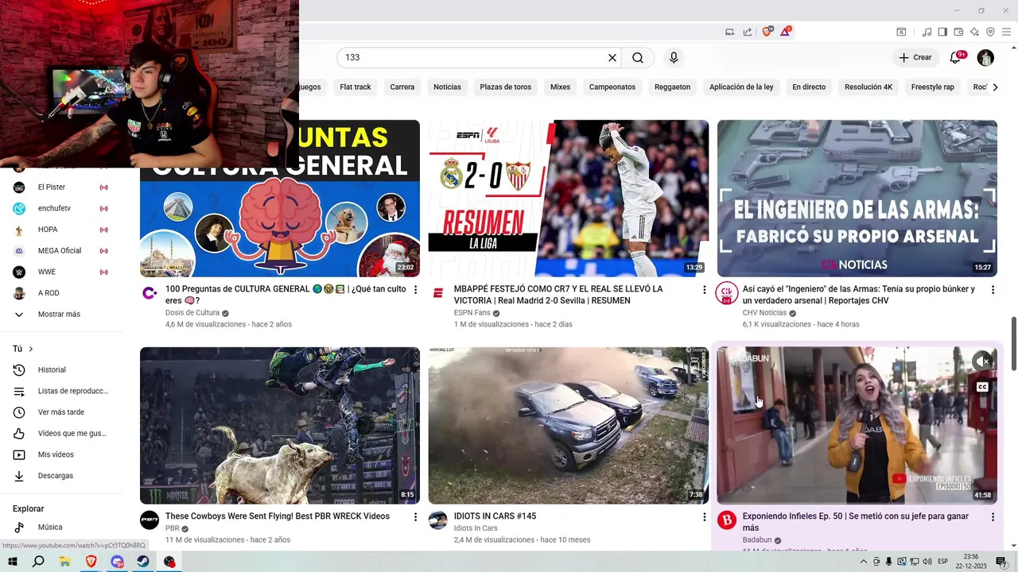Open options for 100 Preguntas de CULTURA GENERAL
This screenshot has height=572, width=1018.
[x=415, y=290]
